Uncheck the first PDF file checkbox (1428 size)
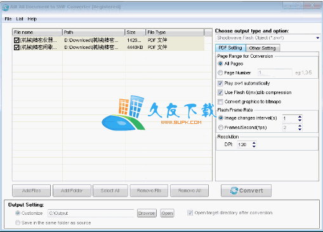The image size is (323, 232). click(16, 40)
